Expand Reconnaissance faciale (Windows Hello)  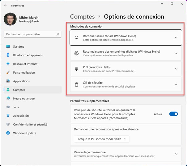point(176,38)
